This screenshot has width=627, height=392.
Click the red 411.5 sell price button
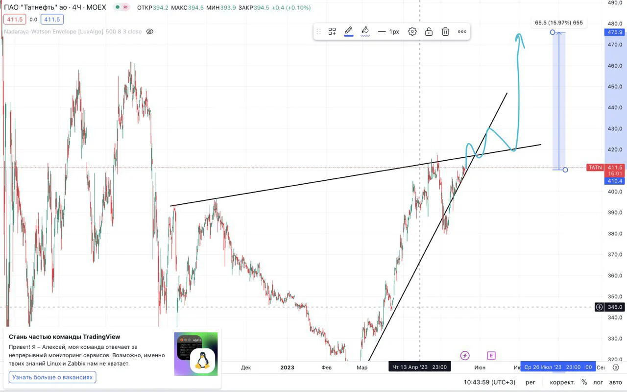point(15,20)
